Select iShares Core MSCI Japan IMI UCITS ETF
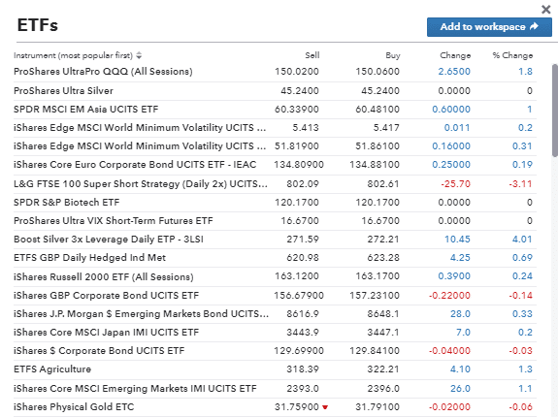 click(x=106, y=333)
